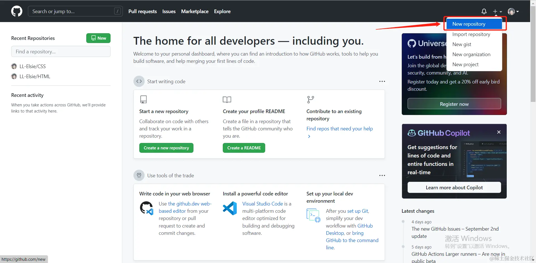This screenshot has height=263, width=536.
Task: Click the GitHub invertocat icon under Write code section
Action: tap(146, 208)
